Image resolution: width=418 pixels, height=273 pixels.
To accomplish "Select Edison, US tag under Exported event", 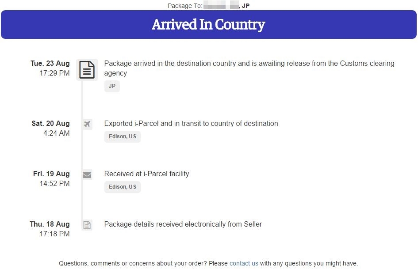I will pyautogui.click(x=123, y=136).
